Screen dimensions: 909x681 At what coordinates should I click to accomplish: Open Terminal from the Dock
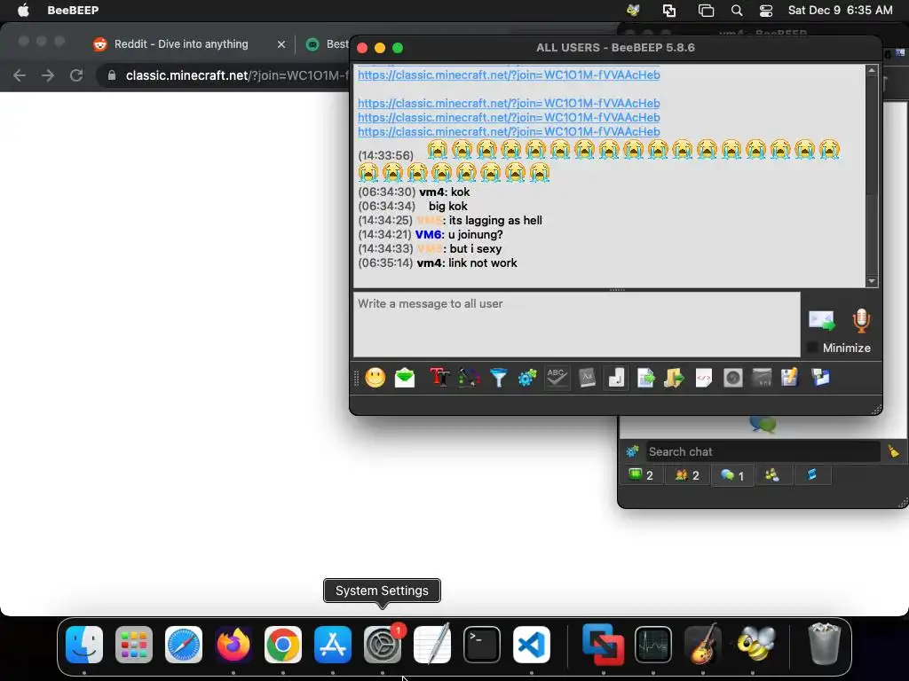tap(482, 645)
